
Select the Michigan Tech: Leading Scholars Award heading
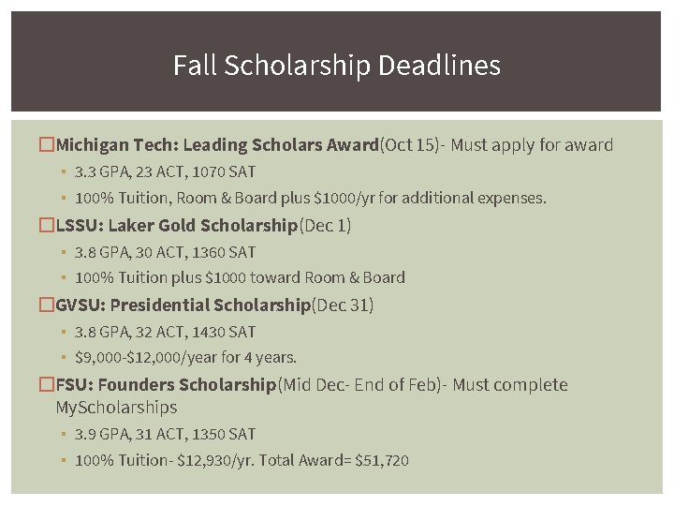(216, 145)
